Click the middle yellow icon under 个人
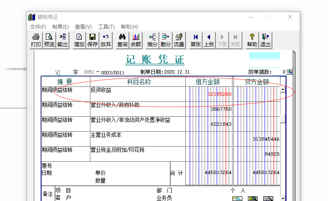Image resolution: width=328 pixels, height=201 pixels. pos(253,198)
